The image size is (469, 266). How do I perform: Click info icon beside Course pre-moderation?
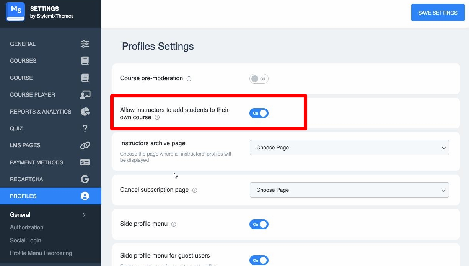189,79
